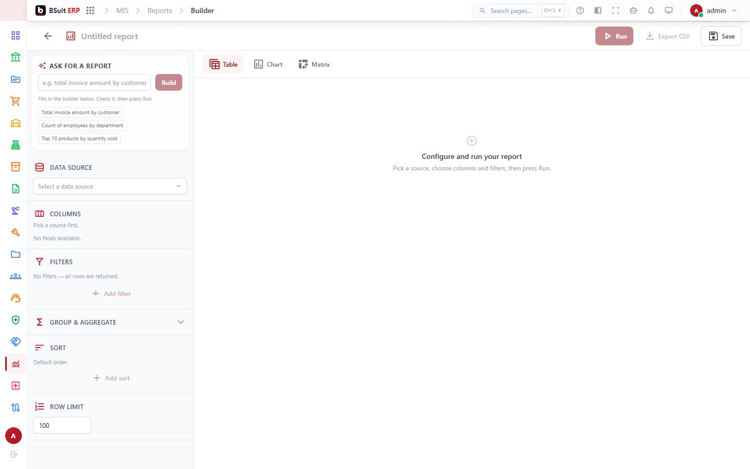This screenshot has width=750, height=469.
Task: Run the report
Action: click(615, 36)
